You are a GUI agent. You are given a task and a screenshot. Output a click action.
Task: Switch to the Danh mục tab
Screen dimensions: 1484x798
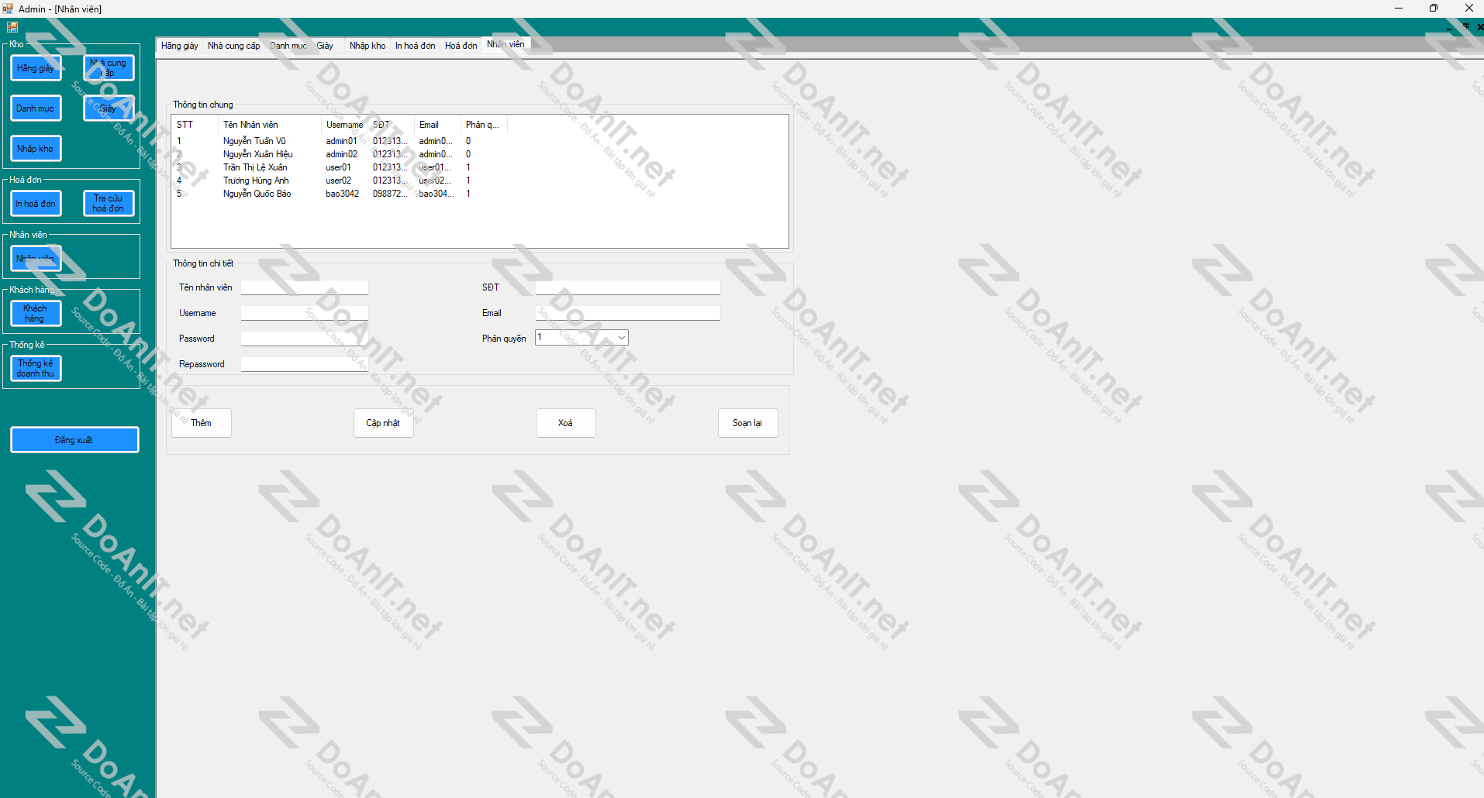tap(288, 46)
